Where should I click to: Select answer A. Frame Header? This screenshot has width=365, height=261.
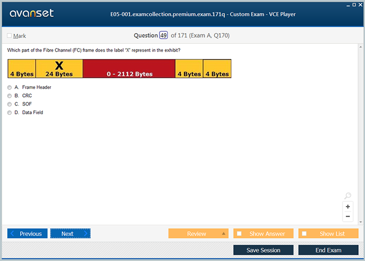9,87
